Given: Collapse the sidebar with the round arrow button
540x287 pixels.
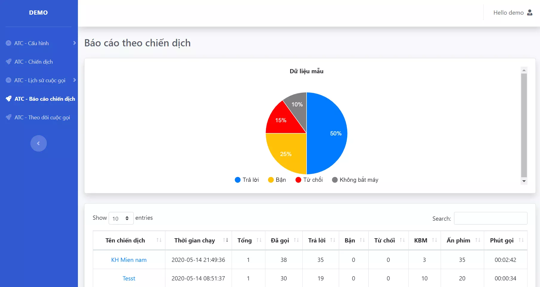Looking at the screenshot, I should click(39, 143).
